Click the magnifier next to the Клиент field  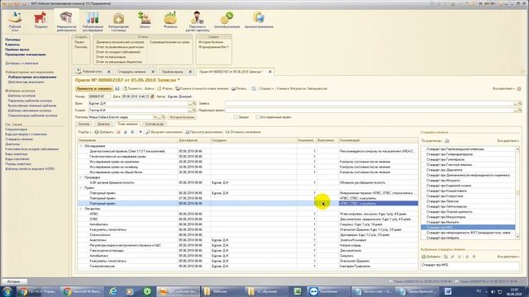(194, 110)
